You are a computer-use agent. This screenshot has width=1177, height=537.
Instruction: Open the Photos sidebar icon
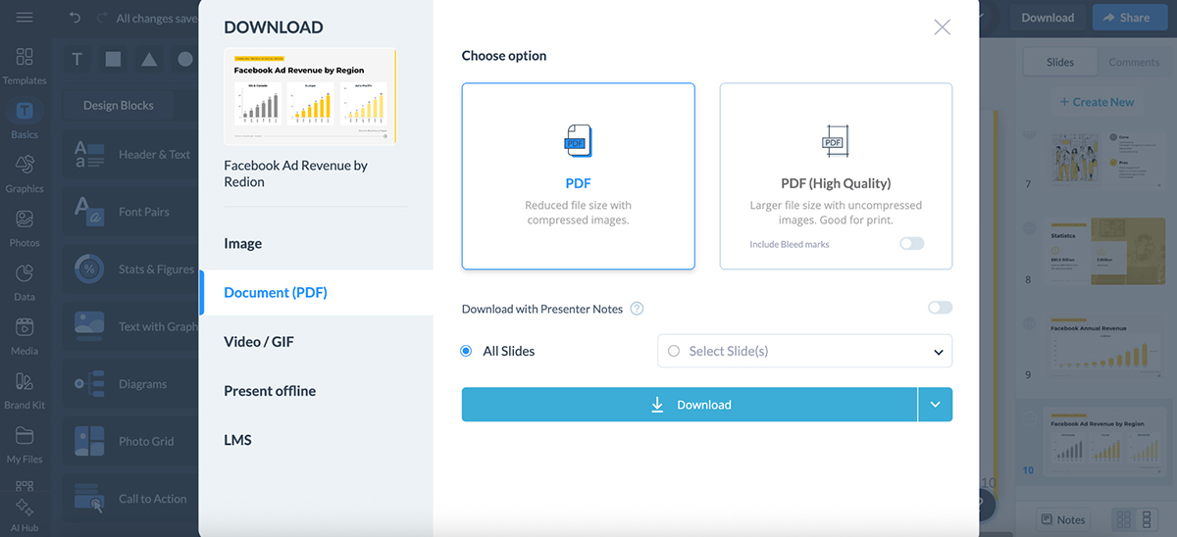tap(25, 220)
